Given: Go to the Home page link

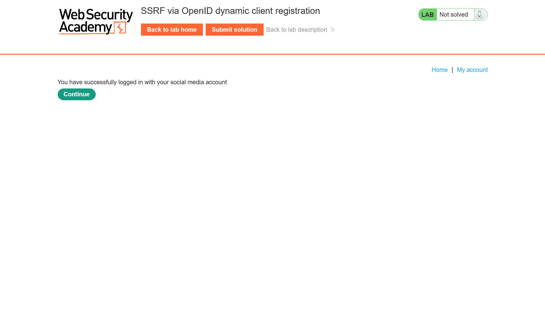Looking at the screenshot, I should (x=439, y=70).
